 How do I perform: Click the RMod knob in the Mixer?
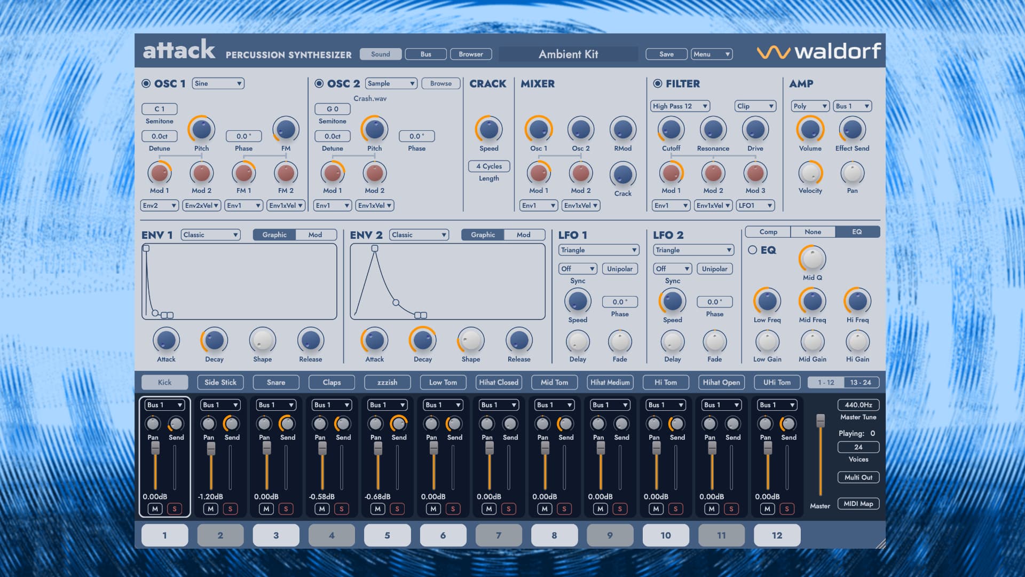click(622, 129)
